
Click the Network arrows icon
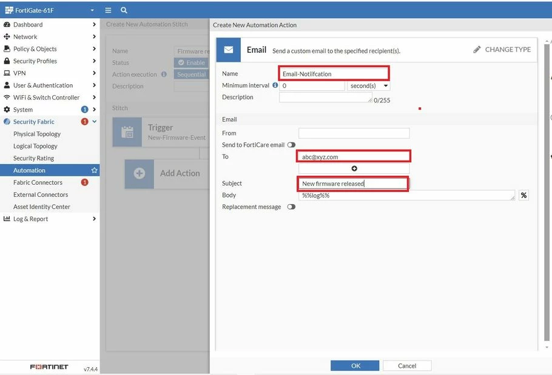pos(7,36)
